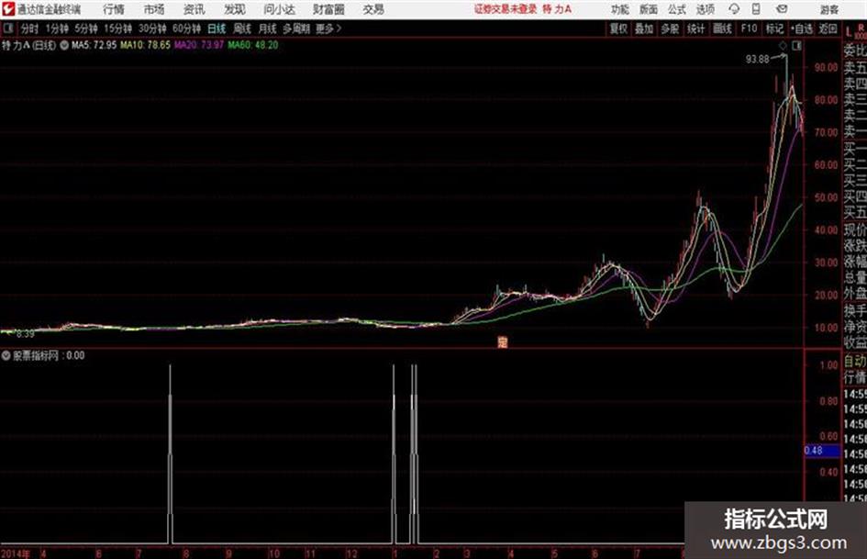Click the first indicator signal spike near month 8
This screenshot has width=867, height=559.
pos(171,453)
